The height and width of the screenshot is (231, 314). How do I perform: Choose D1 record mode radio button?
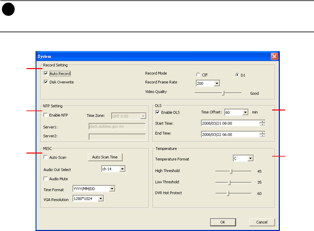pyautogui.click(x=237, y=75)
